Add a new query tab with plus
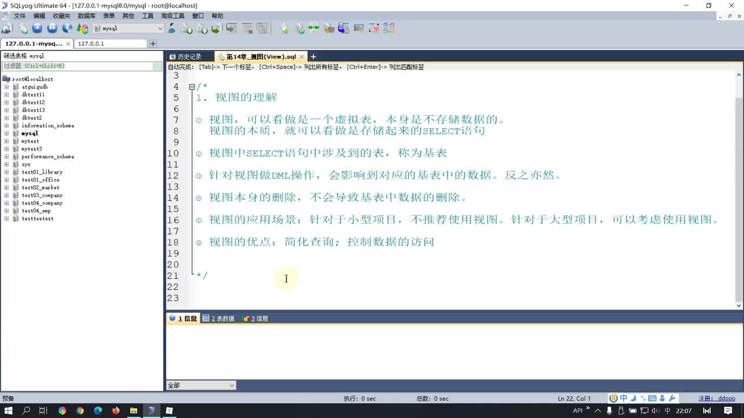The image size is (744, 418). pos(313,57)
